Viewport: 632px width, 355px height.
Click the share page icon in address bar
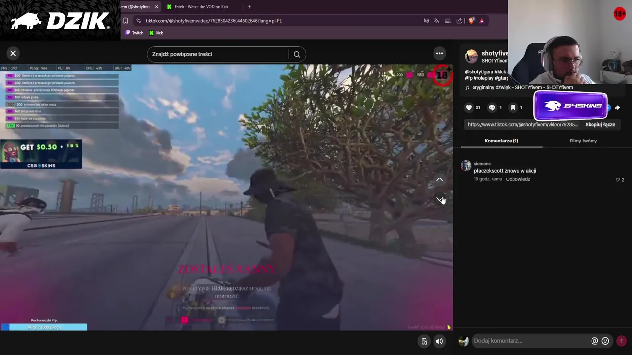click(x=459, y=21)
